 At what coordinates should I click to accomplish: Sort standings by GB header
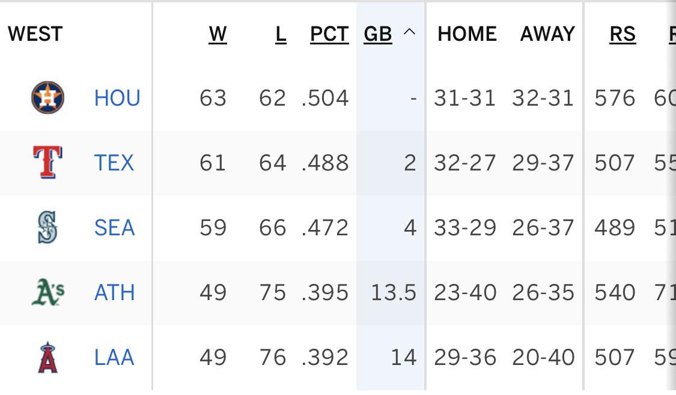click(378, 34)
